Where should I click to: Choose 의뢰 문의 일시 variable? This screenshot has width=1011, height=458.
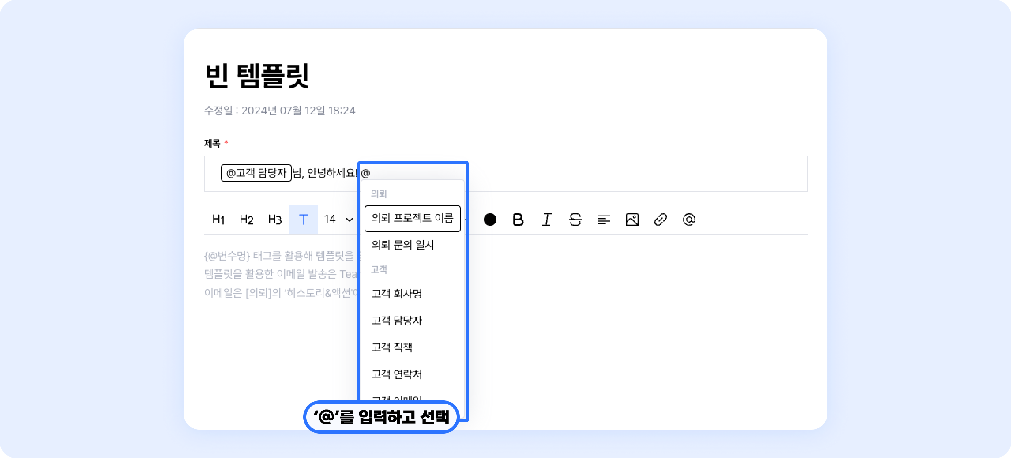403,245
